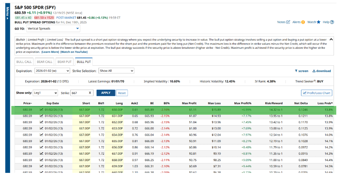Viewport: 339px width, 179px height.
Task: Add SPY to watchlist with star icon
Action: click(318, 22)
